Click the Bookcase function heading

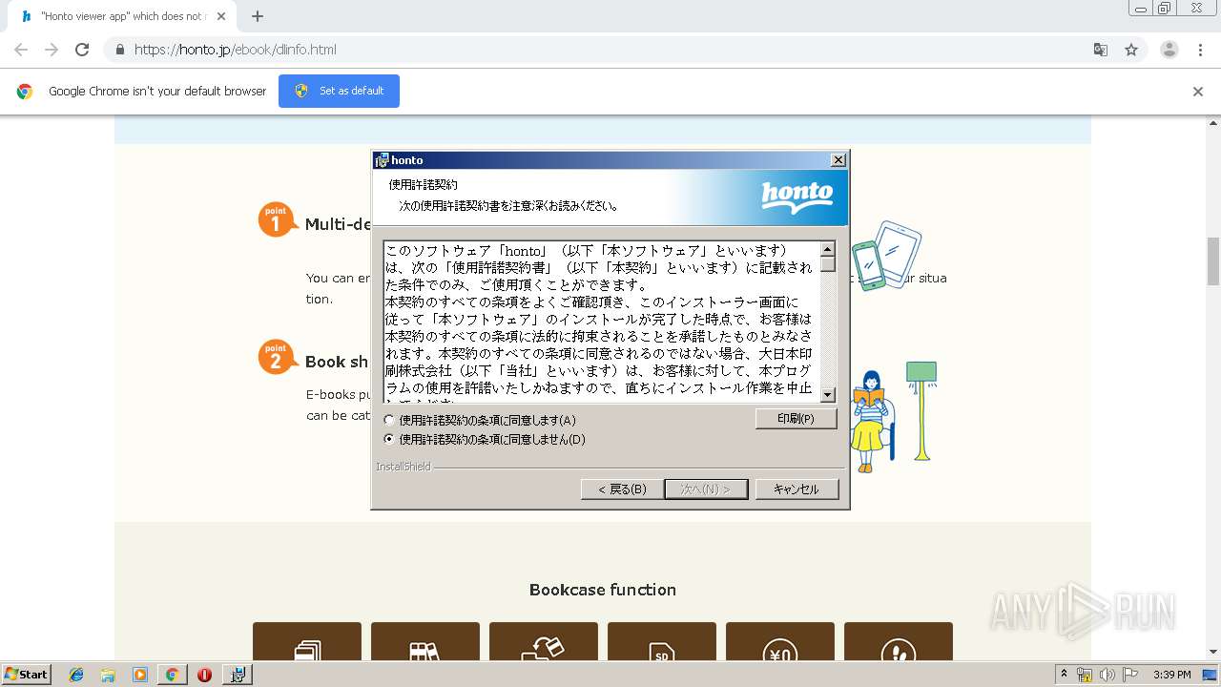pyautogui.click(x=603, y=590)
